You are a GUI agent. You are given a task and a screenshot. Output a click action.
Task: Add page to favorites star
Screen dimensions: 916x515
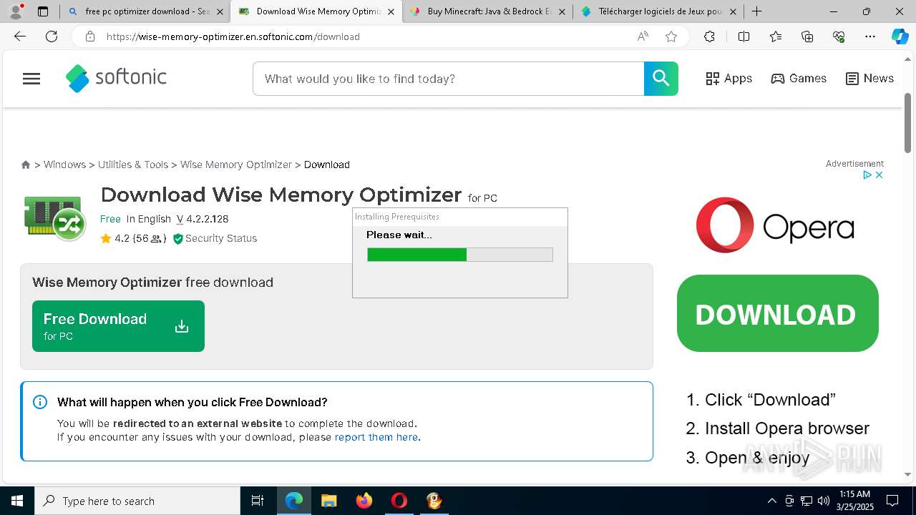[671, 36]
